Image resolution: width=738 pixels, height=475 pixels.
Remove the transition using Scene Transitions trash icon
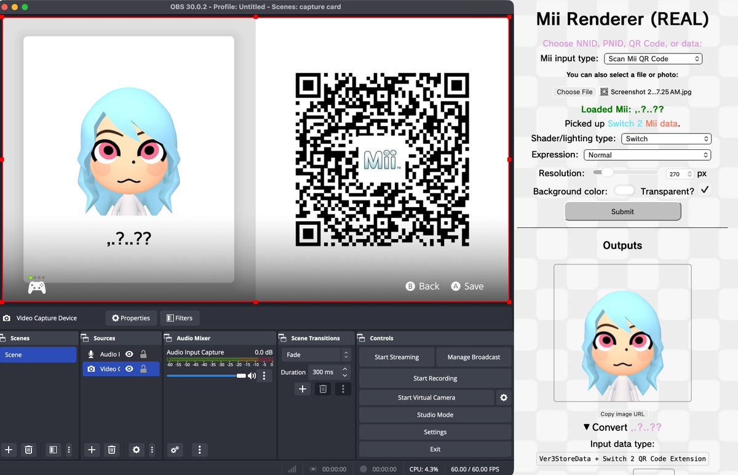coord(323,389)
